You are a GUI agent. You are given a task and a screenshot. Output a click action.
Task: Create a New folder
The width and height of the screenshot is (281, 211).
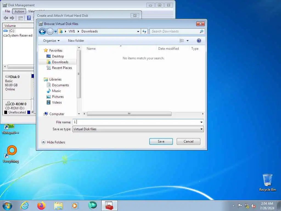point(76,41)
